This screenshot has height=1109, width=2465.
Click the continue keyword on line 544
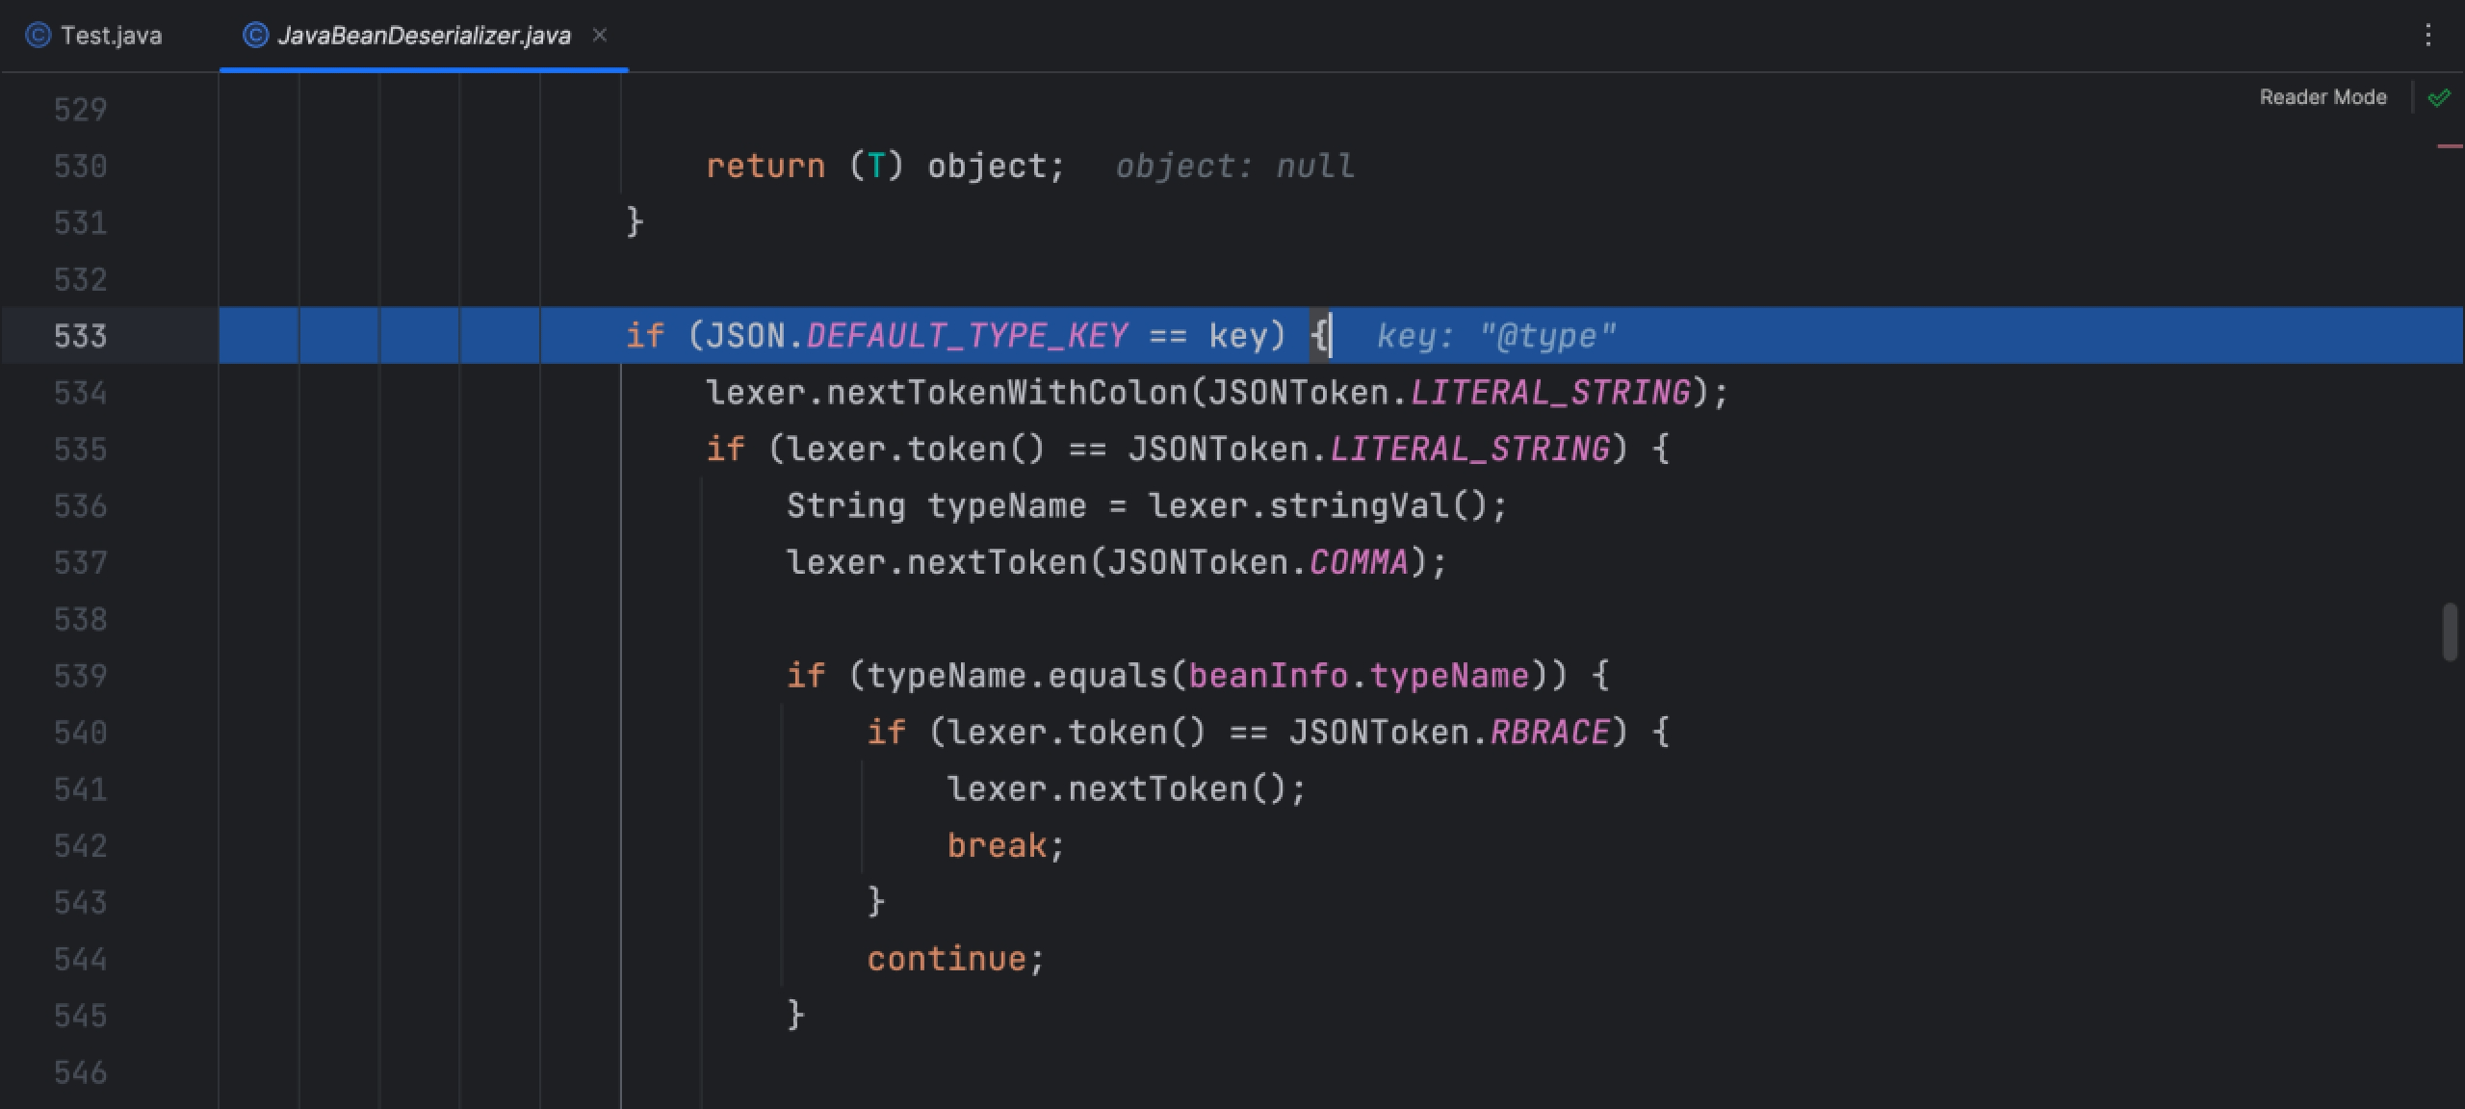[947, 959]
